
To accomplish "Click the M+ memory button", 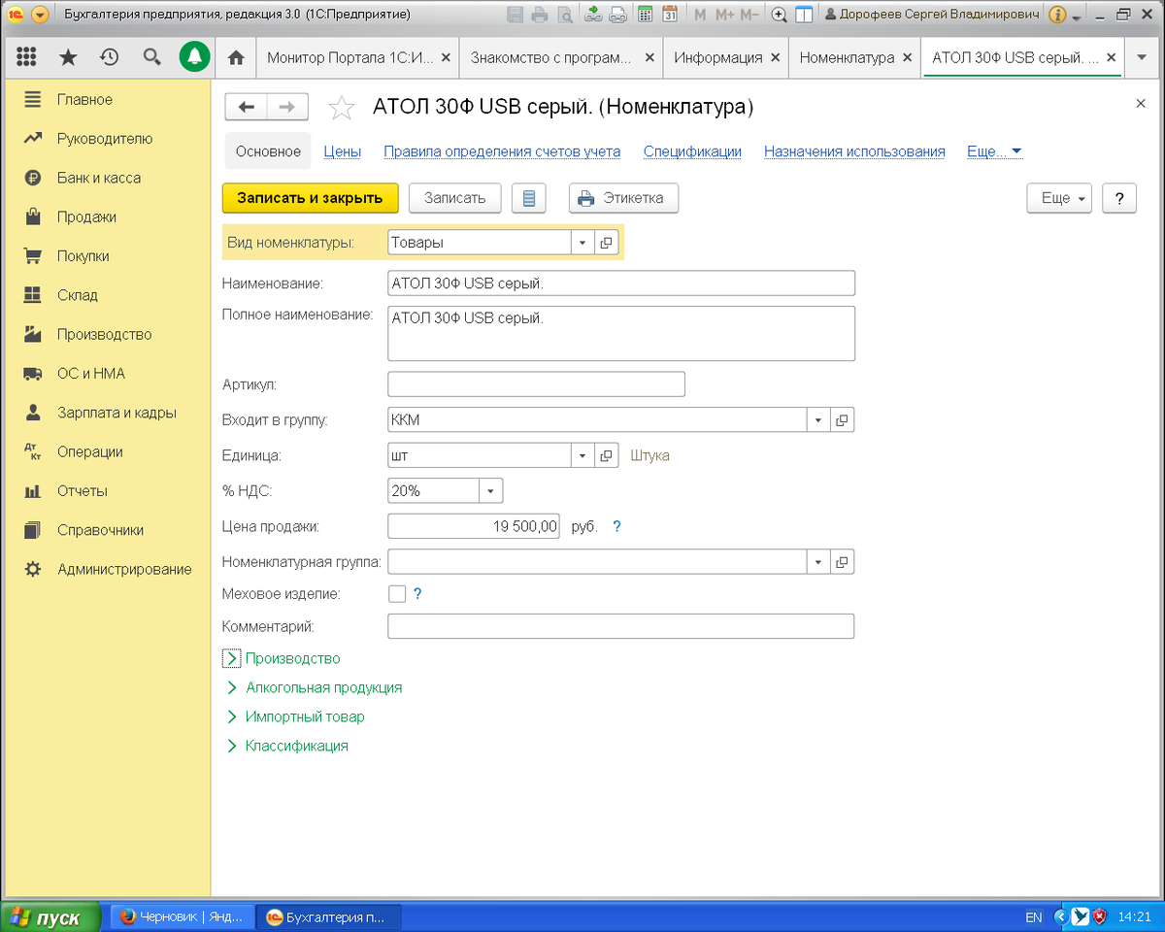I will (x=724, y=16).
